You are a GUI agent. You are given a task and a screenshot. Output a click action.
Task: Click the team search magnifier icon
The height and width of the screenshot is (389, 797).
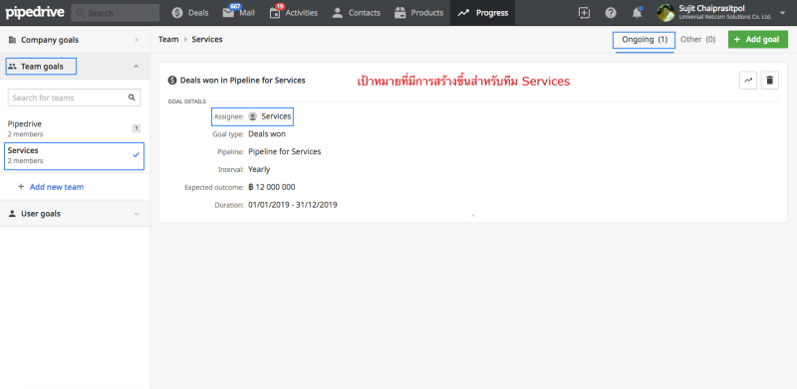point(132,97)
